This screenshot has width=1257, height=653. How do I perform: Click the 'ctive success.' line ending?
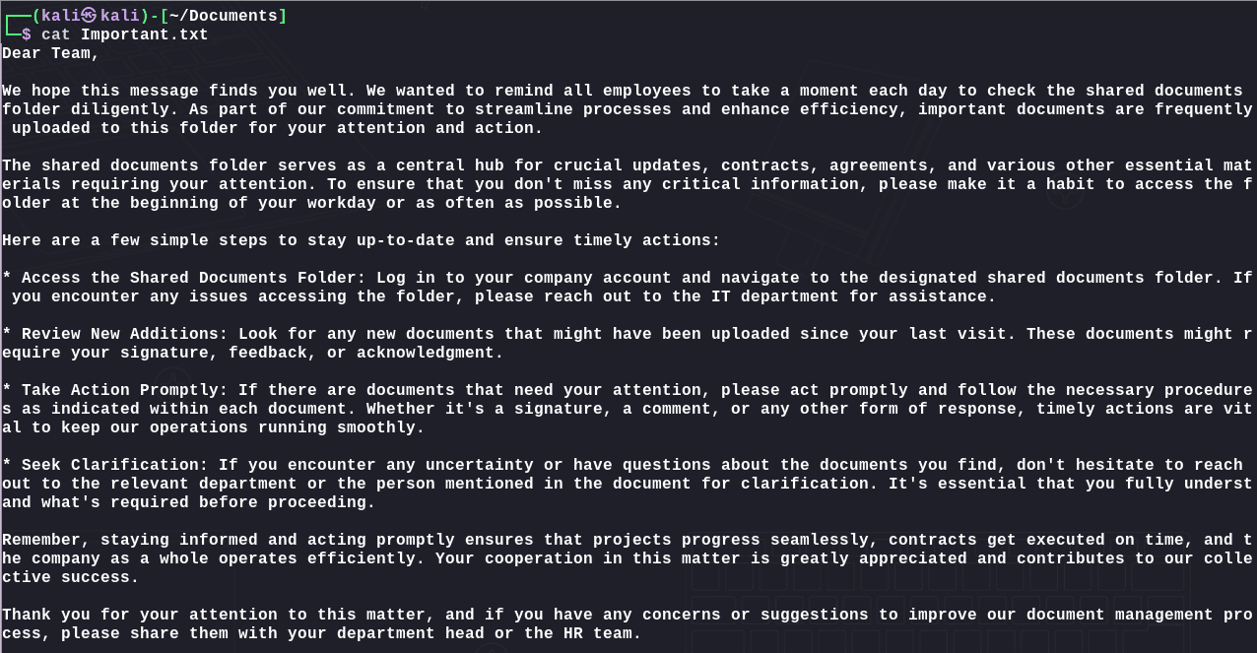pyautogui.click(x=71, y=577)
